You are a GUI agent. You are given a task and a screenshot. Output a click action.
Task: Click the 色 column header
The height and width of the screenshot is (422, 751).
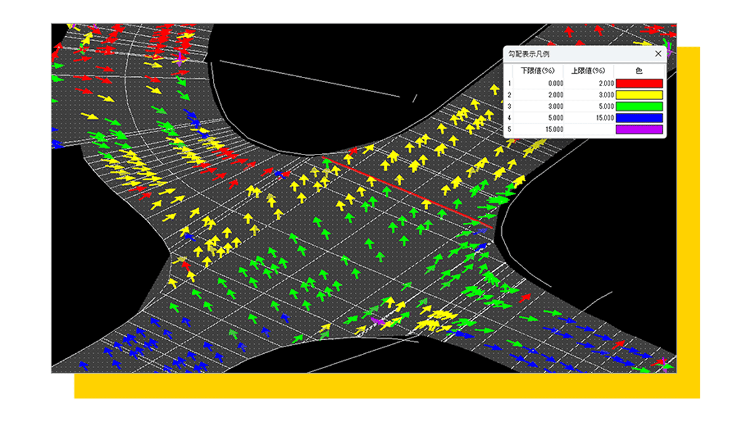coord(639,71)
